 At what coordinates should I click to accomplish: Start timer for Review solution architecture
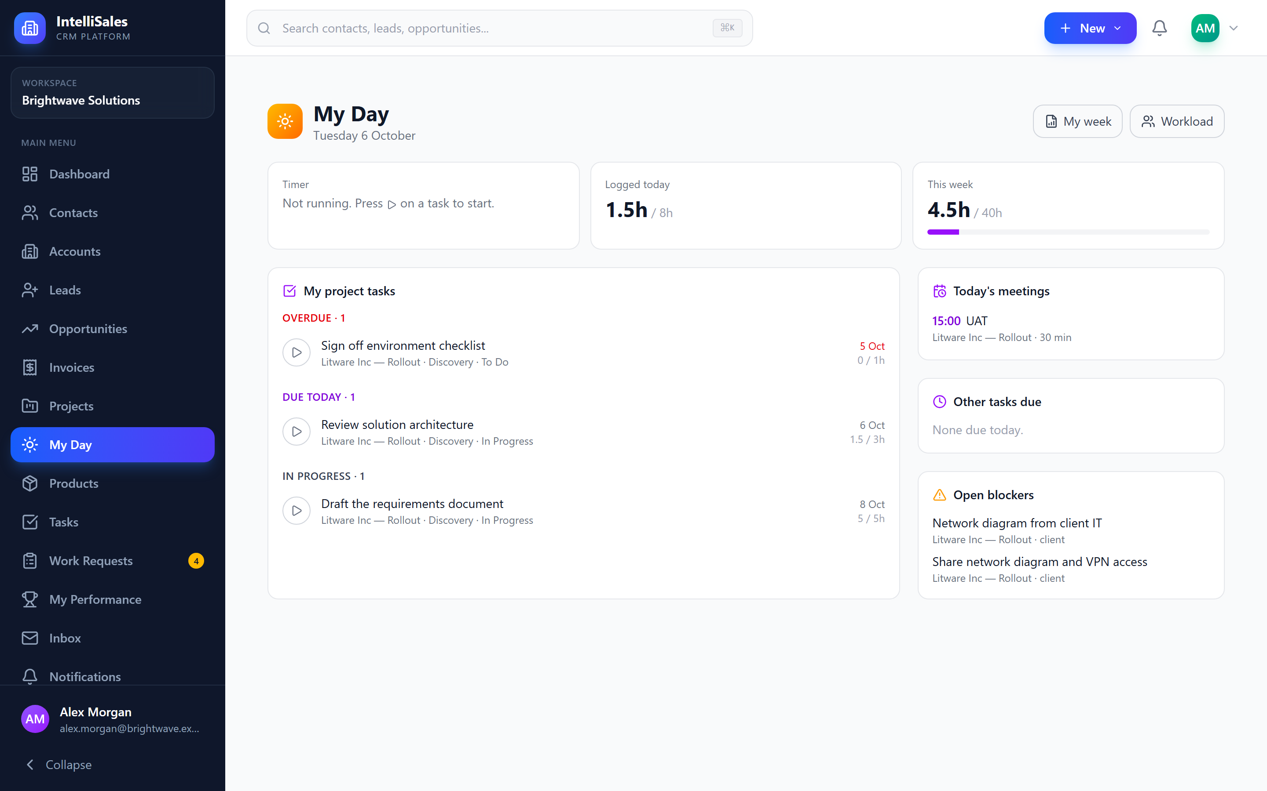(x=297, y=432)
